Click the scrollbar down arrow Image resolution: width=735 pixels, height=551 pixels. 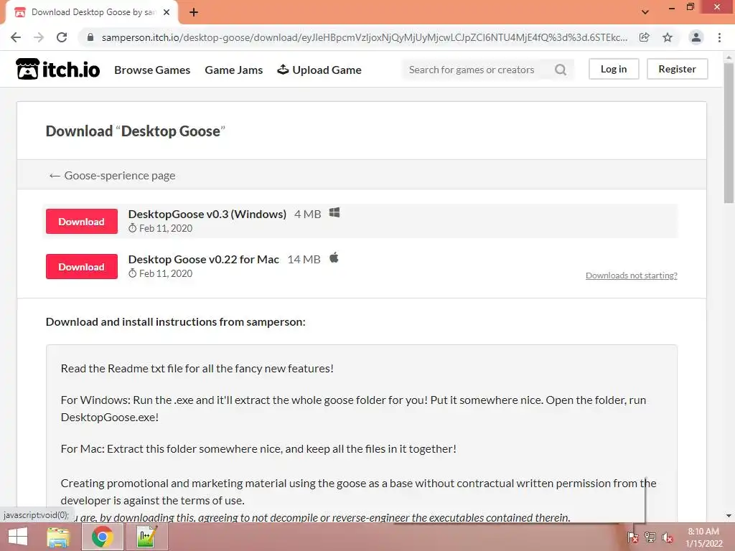point(729,516)
